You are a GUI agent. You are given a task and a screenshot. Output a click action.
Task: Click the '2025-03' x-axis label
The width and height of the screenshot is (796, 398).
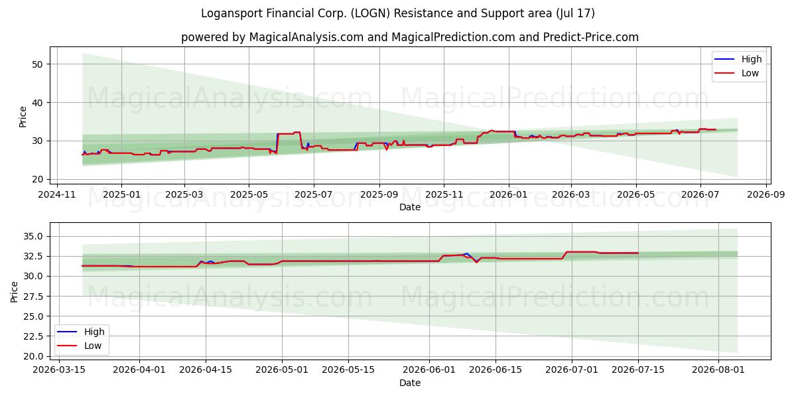[184, 196]
